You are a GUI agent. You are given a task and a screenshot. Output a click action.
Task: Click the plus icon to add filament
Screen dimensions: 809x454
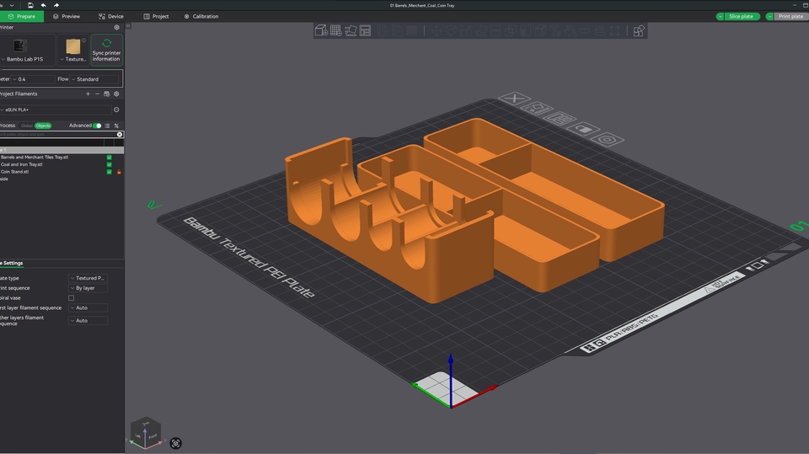pos(88,94)
